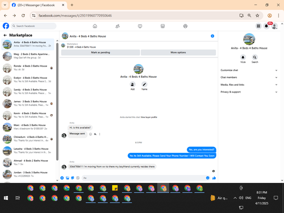The image size is (284, 213).
Task: Open the Evelyn - 4 Beds 3 Baths House chat
Action: pos(28,80)
